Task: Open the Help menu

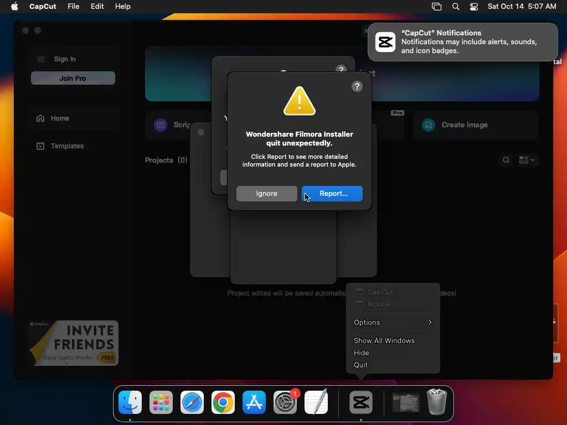Action: [122, 6]
